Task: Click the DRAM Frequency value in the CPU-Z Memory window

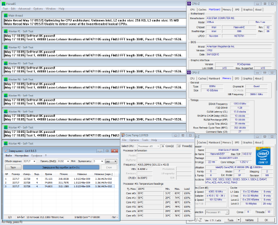Action: click(x=240, y=104)
